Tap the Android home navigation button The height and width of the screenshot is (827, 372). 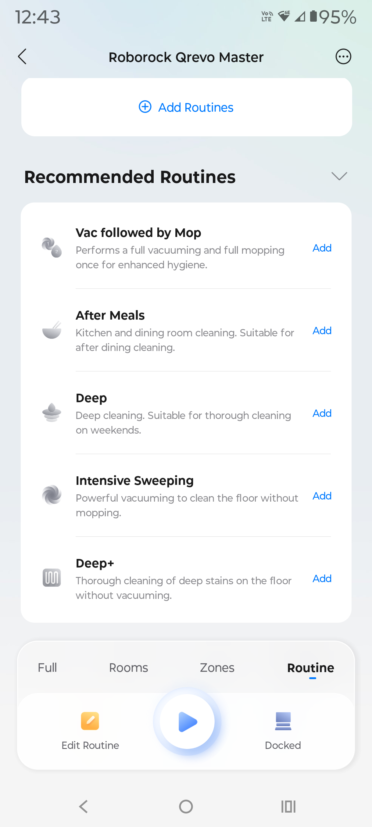[186, 806]
